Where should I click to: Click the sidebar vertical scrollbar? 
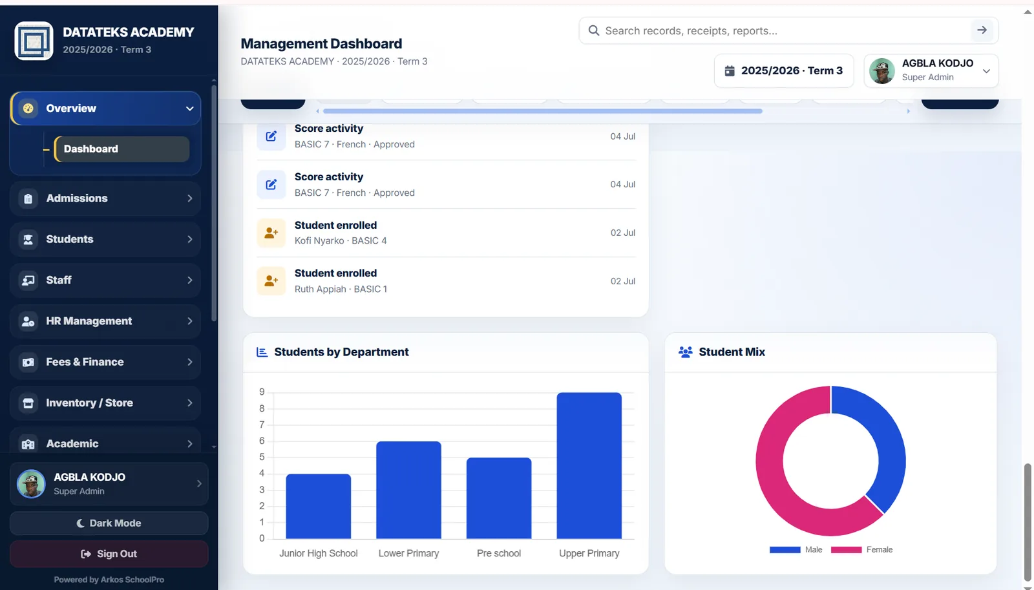tap(214, 202)
